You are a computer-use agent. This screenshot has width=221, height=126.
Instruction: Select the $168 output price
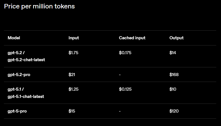pyautogui.click(x=174, y=75)
